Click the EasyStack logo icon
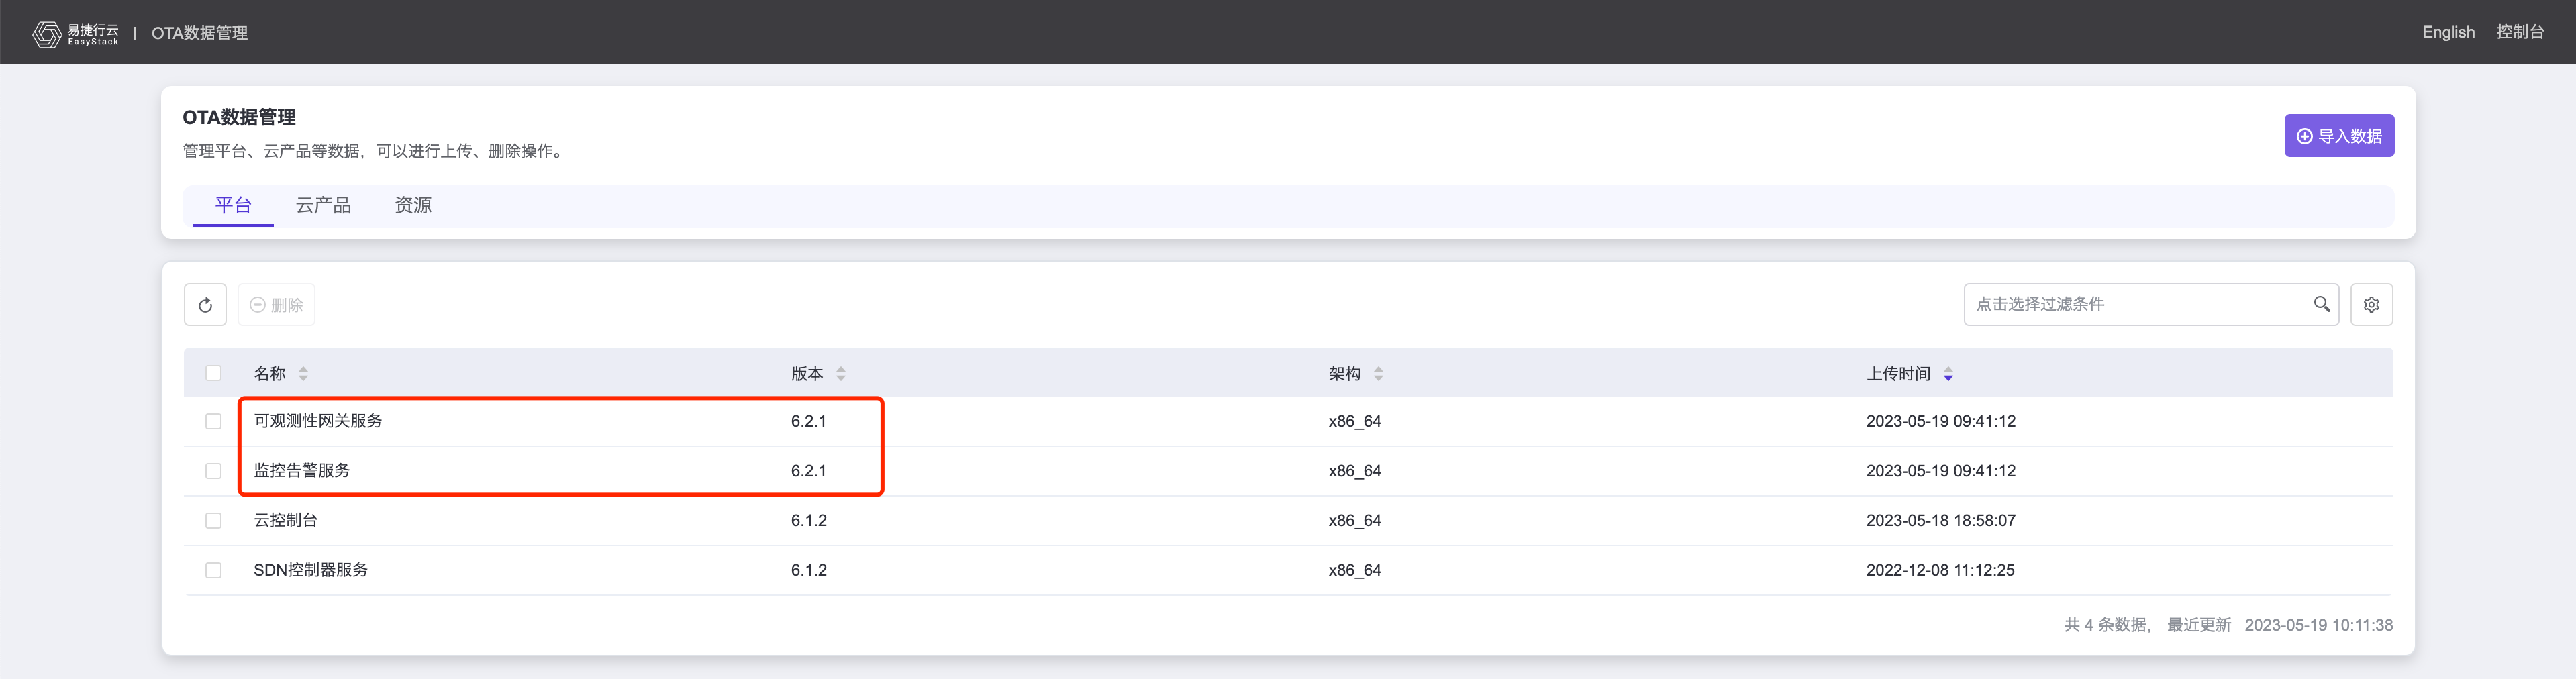The image size is (2576, 679). point(47,33)
